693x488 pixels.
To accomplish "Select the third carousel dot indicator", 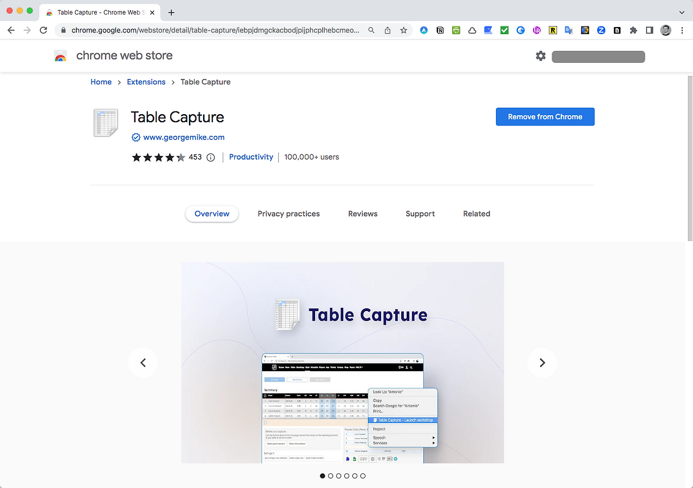I will pyautogui.click(x=339, y=476).
